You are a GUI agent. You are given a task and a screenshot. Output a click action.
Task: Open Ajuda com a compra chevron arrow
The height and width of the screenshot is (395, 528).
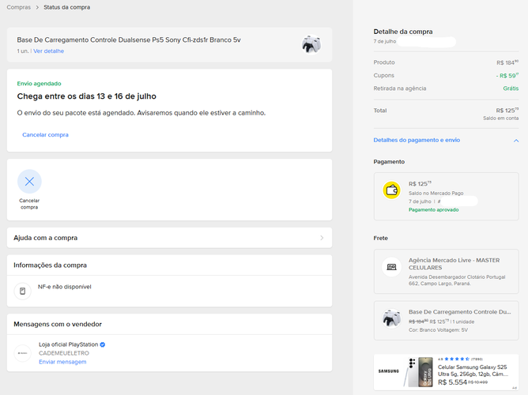pyautogui.click(x=322, y=238)
